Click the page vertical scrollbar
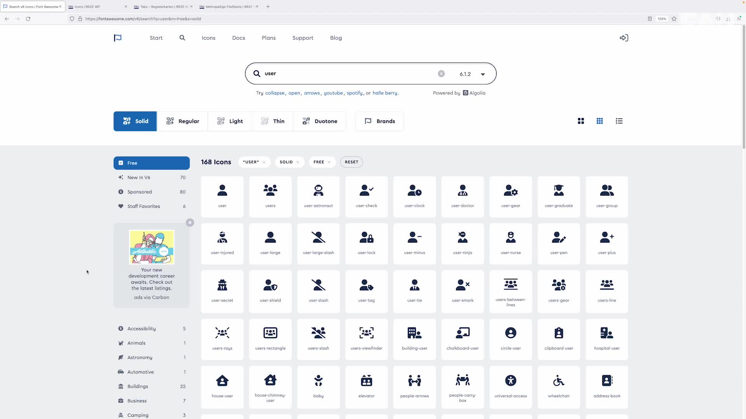The height and width of the screenshot is (419, 746). (744, 87)
